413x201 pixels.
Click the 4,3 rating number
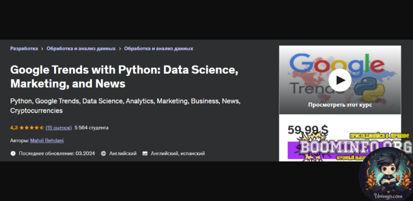pos(14,128)
